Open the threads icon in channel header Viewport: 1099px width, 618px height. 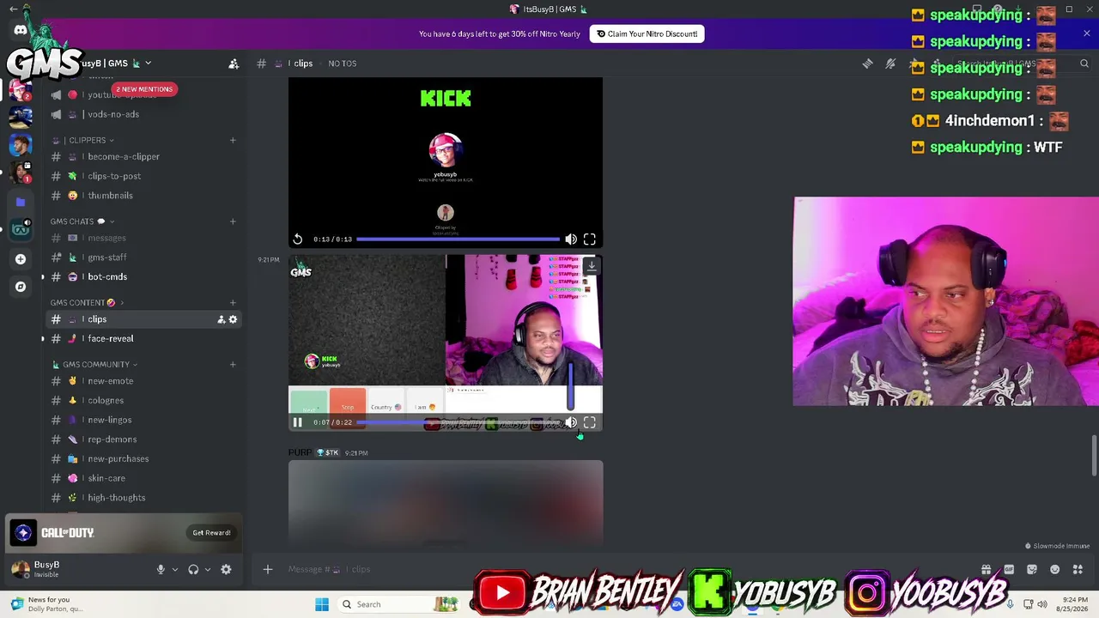867,64
